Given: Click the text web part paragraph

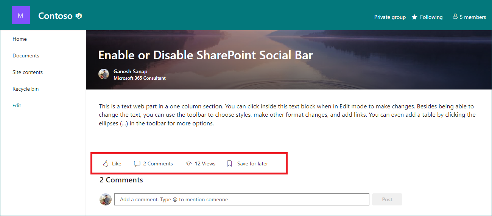Looking at the screenshot, I should tap(287, 115).
